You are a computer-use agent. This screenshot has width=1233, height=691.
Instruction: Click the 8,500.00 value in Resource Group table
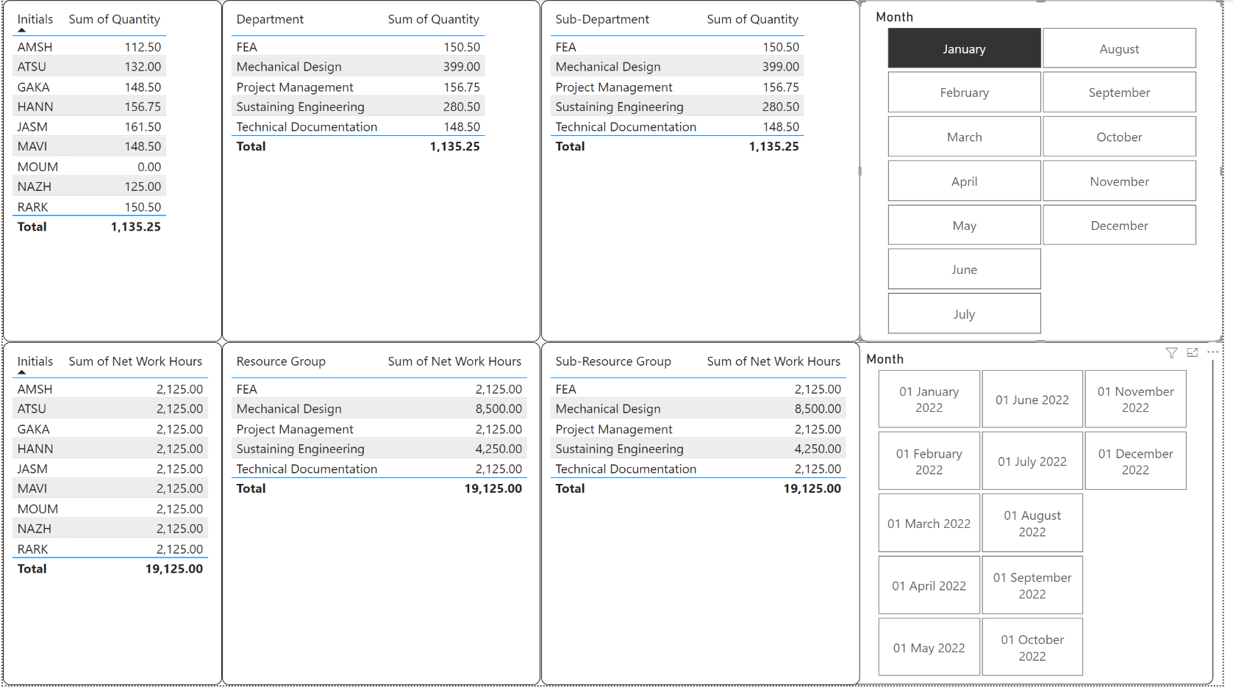pyautogui.click(x=498, y=409)
